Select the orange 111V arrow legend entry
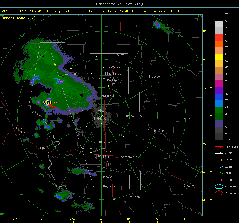Image resolution: width=239 pixels, height=223 pixels. tap(219, 160)
